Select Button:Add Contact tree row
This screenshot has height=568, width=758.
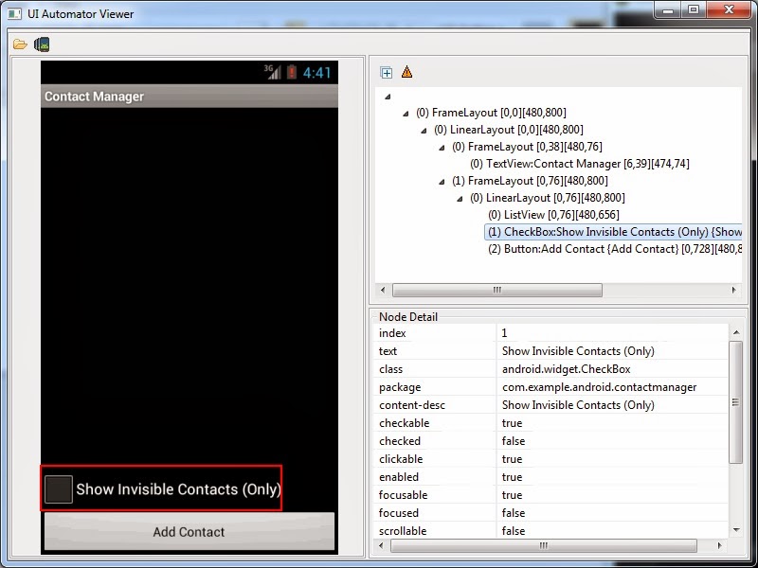[x=614, y=249]
